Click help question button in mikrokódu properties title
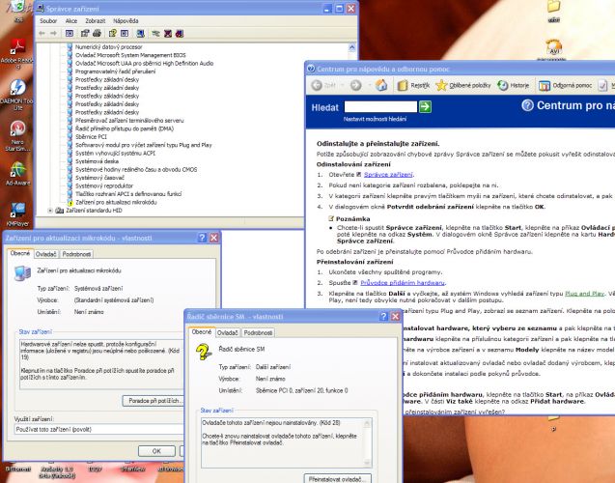This screenshot has width=615, height=483. [202, 238]
